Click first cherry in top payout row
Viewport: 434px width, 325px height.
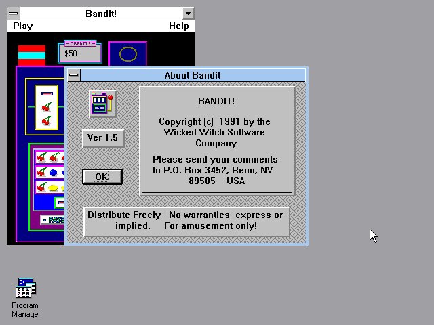[42, 157]
